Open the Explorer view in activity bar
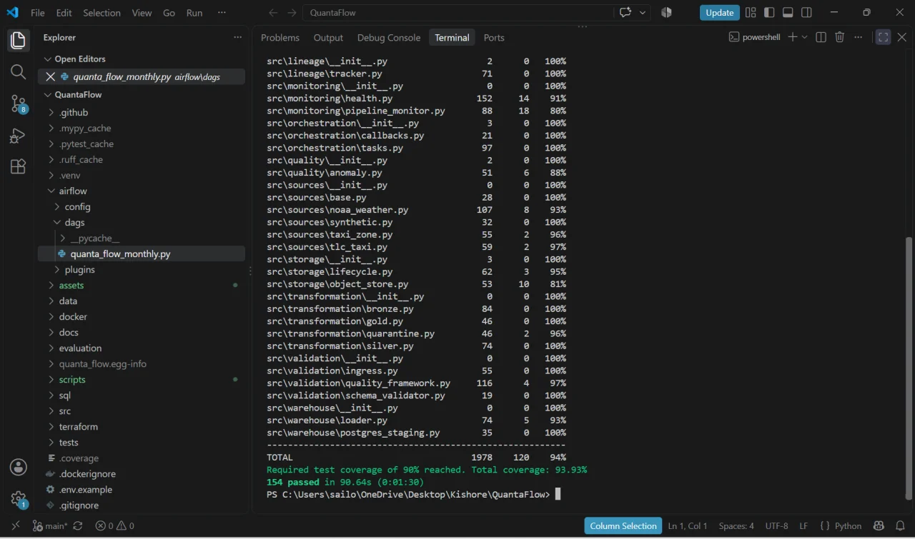This screenshot has height=539, width=915. pos(19,40)
